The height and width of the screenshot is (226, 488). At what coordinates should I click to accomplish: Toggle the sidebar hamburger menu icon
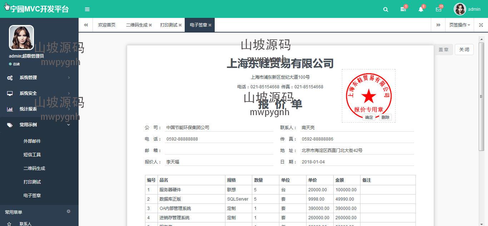point(87,9)
